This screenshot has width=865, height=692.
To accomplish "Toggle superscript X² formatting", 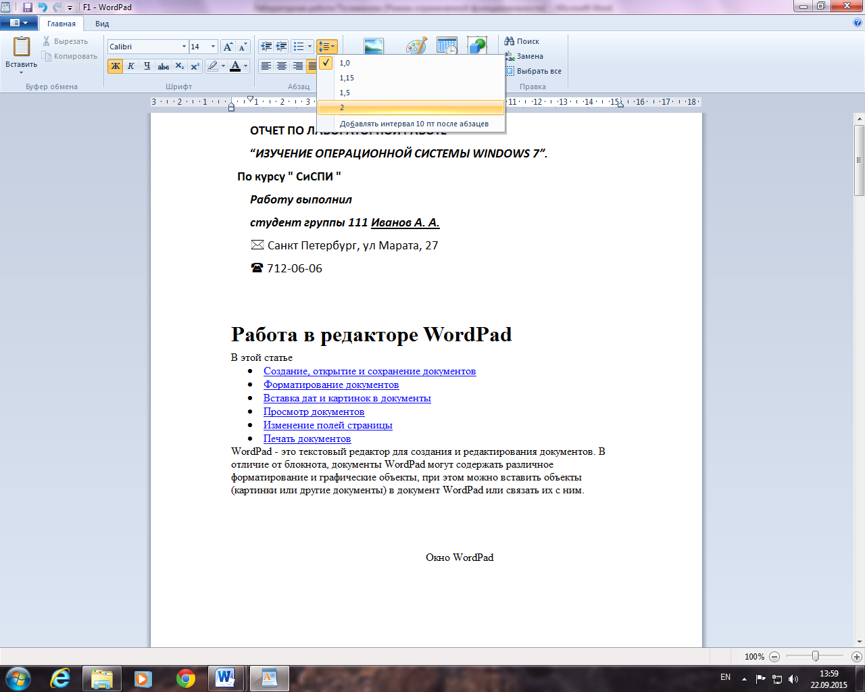I will click(195, 66).
